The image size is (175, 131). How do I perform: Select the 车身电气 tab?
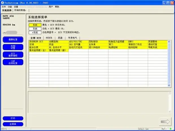click(73, 38)
